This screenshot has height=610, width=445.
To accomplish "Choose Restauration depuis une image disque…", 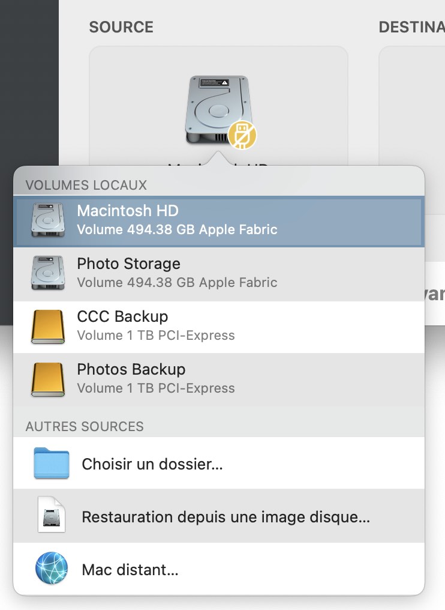I will pyautogui.click(x=219, y=516).
